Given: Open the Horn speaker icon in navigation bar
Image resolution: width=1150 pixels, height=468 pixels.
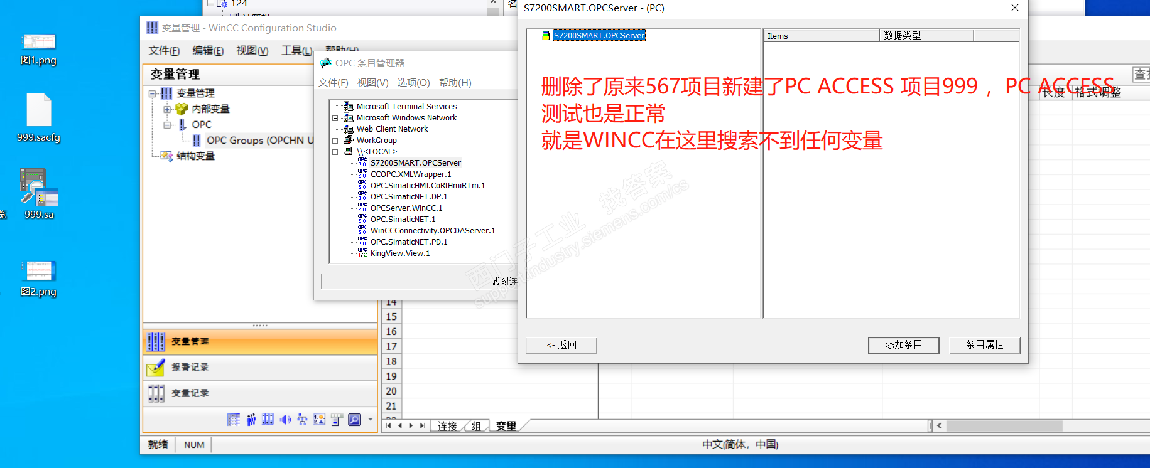Looking at the screenshot, I should (x=285, y=420).
